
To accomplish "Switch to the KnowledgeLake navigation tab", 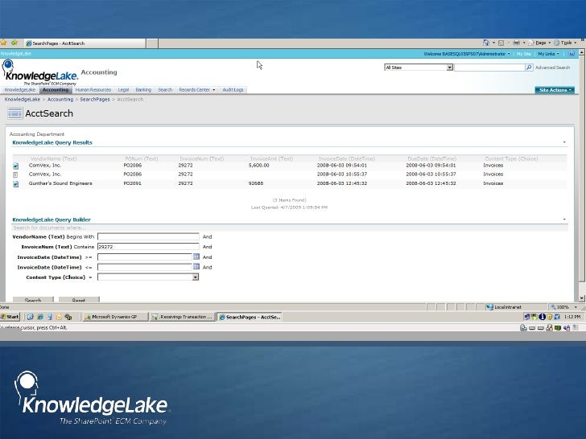I will 20,90.
